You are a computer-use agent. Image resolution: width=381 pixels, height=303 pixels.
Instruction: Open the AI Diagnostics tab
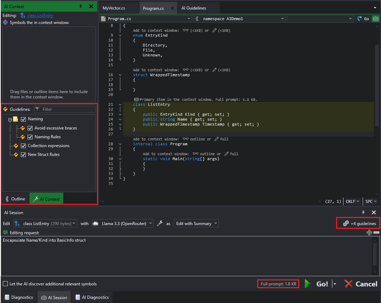(x=92, y=297)
